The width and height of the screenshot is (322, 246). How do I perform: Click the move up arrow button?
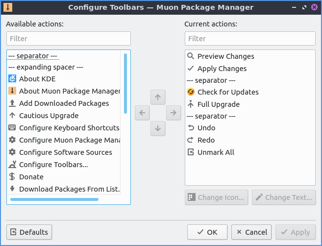click(157, 97)
